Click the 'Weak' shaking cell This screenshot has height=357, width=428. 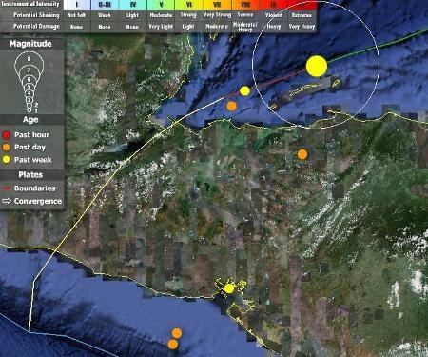click(105, 15)
